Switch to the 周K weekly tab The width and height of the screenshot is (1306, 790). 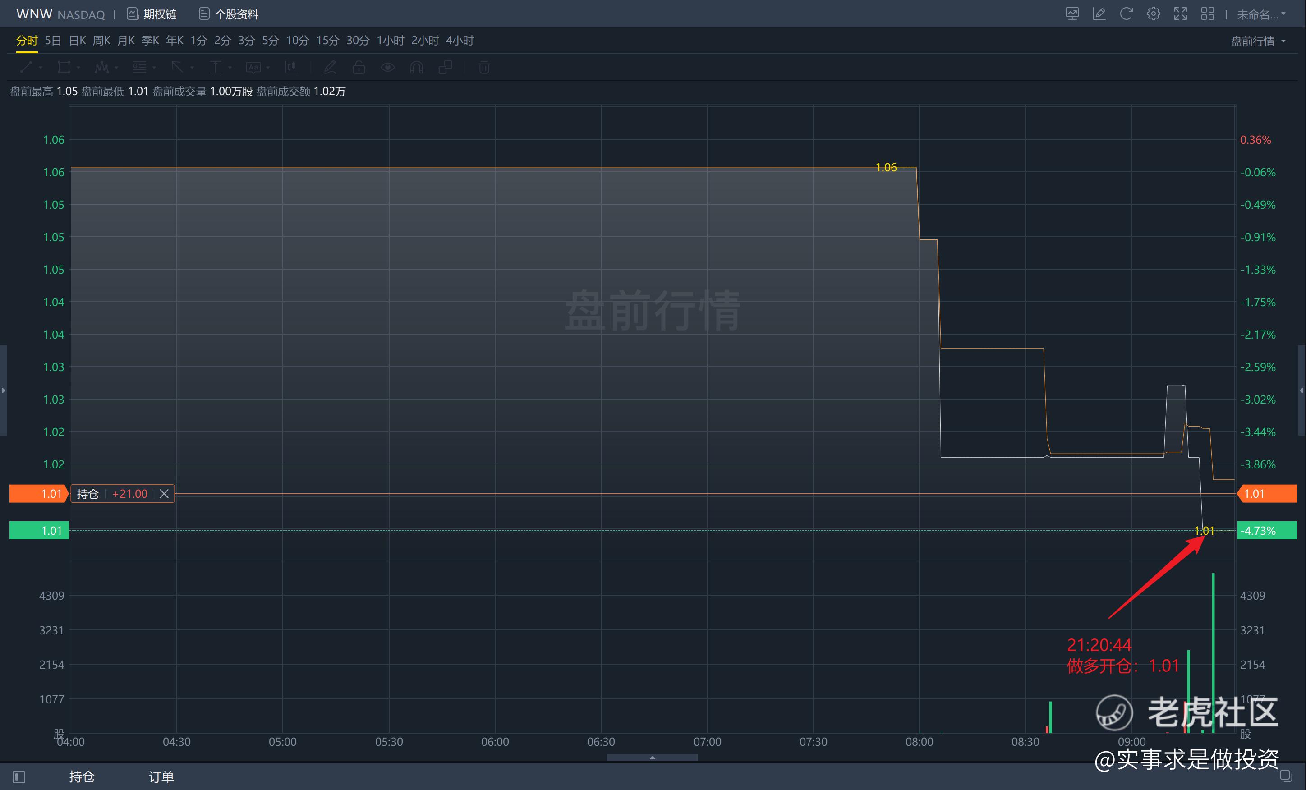pos(101,41)
